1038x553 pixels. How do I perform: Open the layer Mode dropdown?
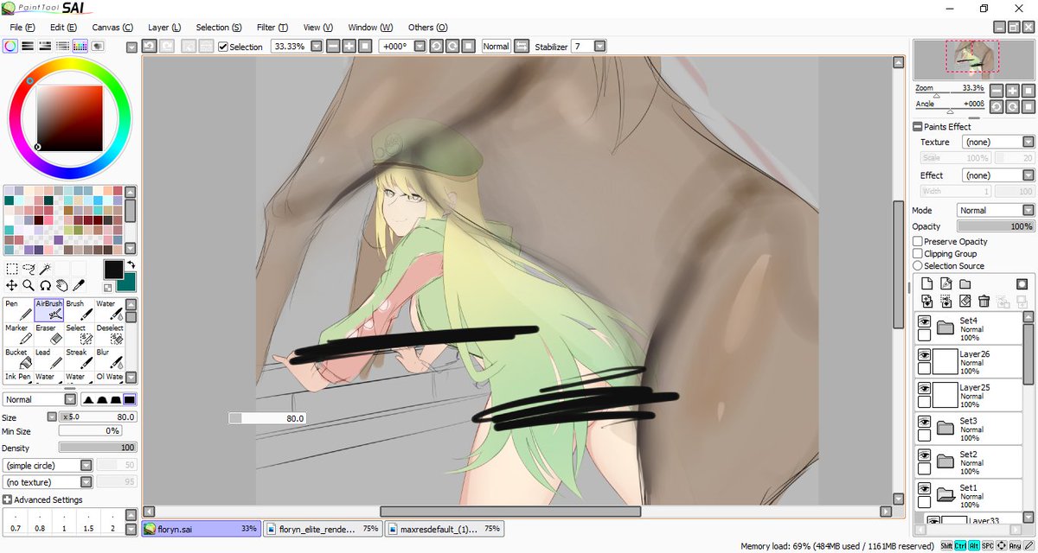pyautogui.click(x=996, y=210)
